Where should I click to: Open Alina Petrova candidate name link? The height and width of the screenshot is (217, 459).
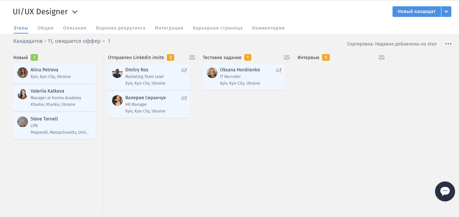tap(44, 70)
